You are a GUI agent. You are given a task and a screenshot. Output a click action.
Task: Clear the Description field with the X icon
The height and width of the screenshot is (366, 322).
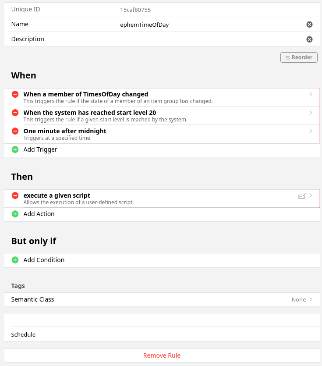[309, 39]
